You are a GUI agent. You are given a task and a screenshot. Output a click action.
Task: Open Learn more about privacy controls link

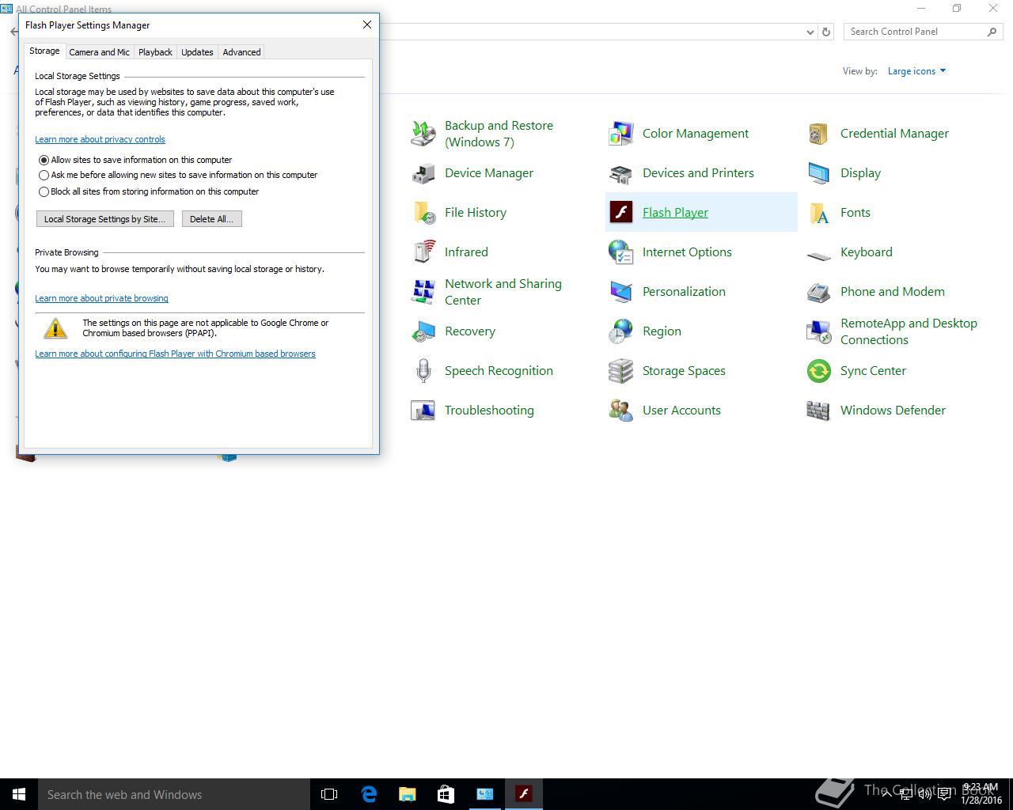click(x=100, y=139)
